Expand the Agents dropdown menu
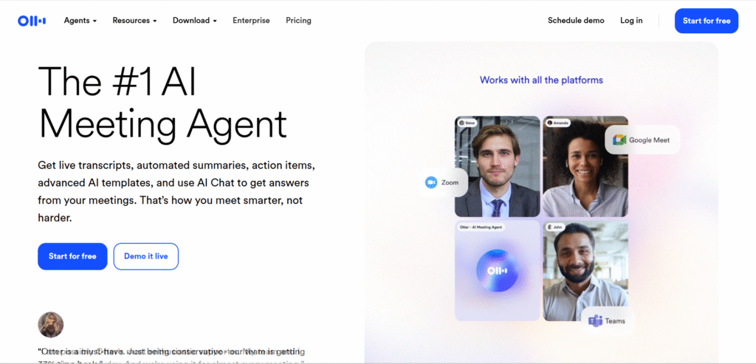 80,20
